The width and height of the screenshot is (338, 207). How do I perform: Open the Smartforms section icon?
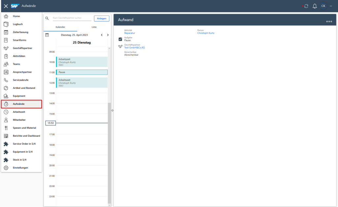click(6, 40)
